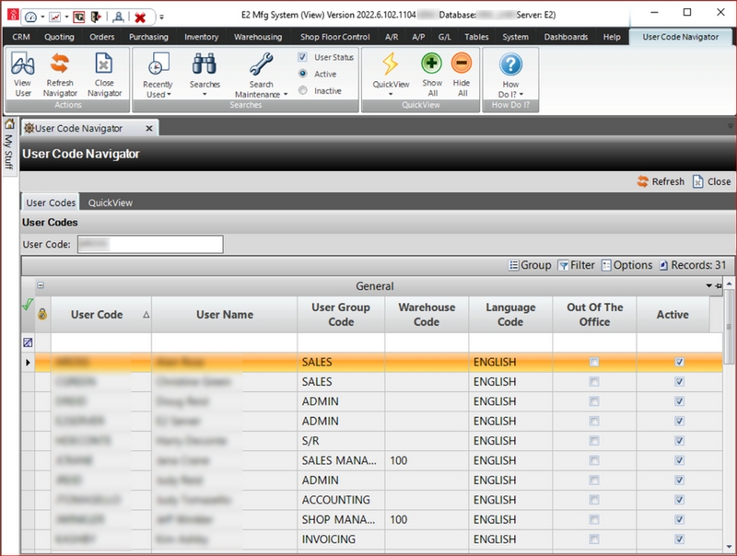Click the orange Refresh arrows icon
The image size is (737, 556).
(642, 181)
